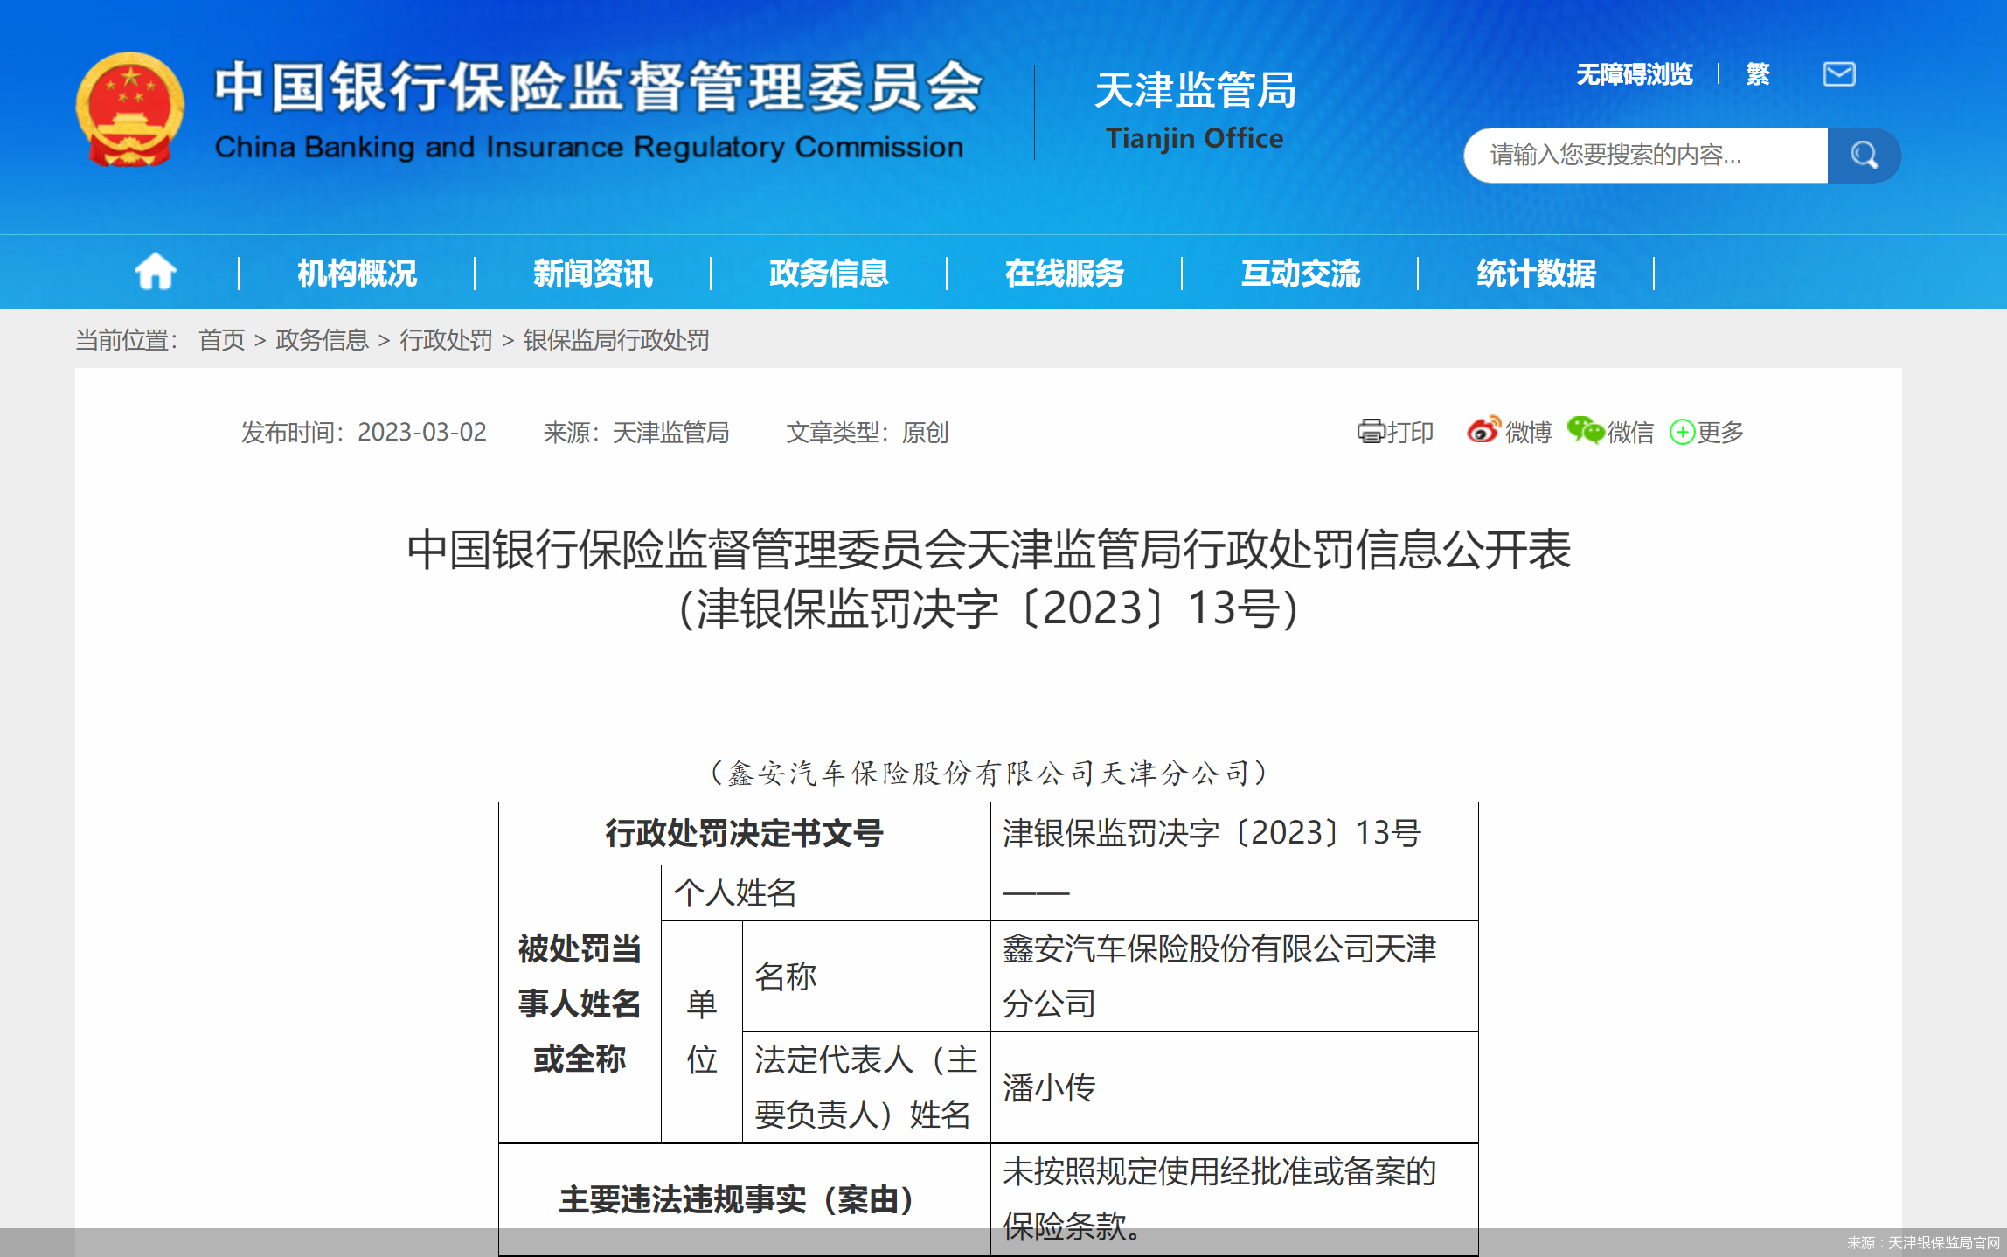Screen dimensions: 2007x1257
Task: Open the 在线服务 menu
Action: coord(1065,273)
